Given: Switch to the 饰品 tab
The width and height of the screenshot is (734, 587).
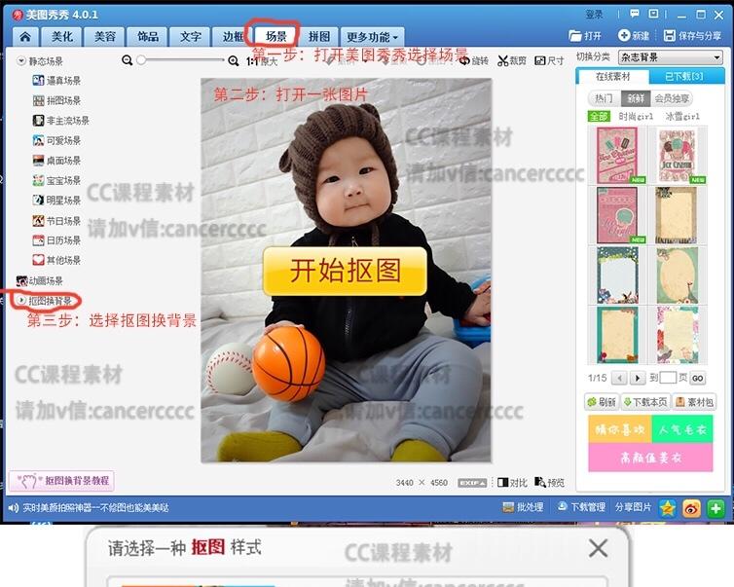Looking at the screenshot, I should 147,36.
